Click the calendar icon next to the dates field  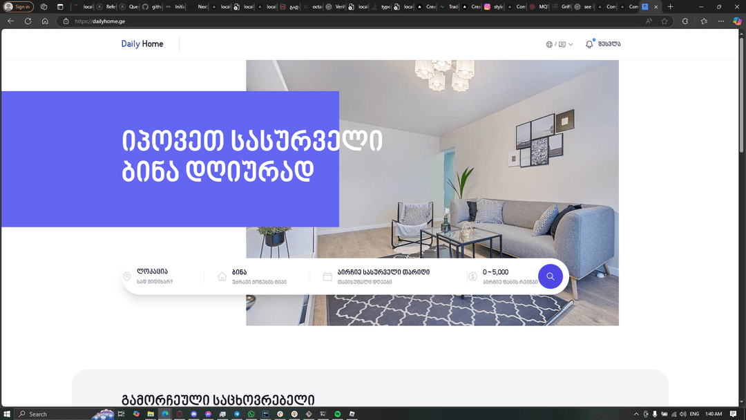pyautogui.click(x=327, y=276)
